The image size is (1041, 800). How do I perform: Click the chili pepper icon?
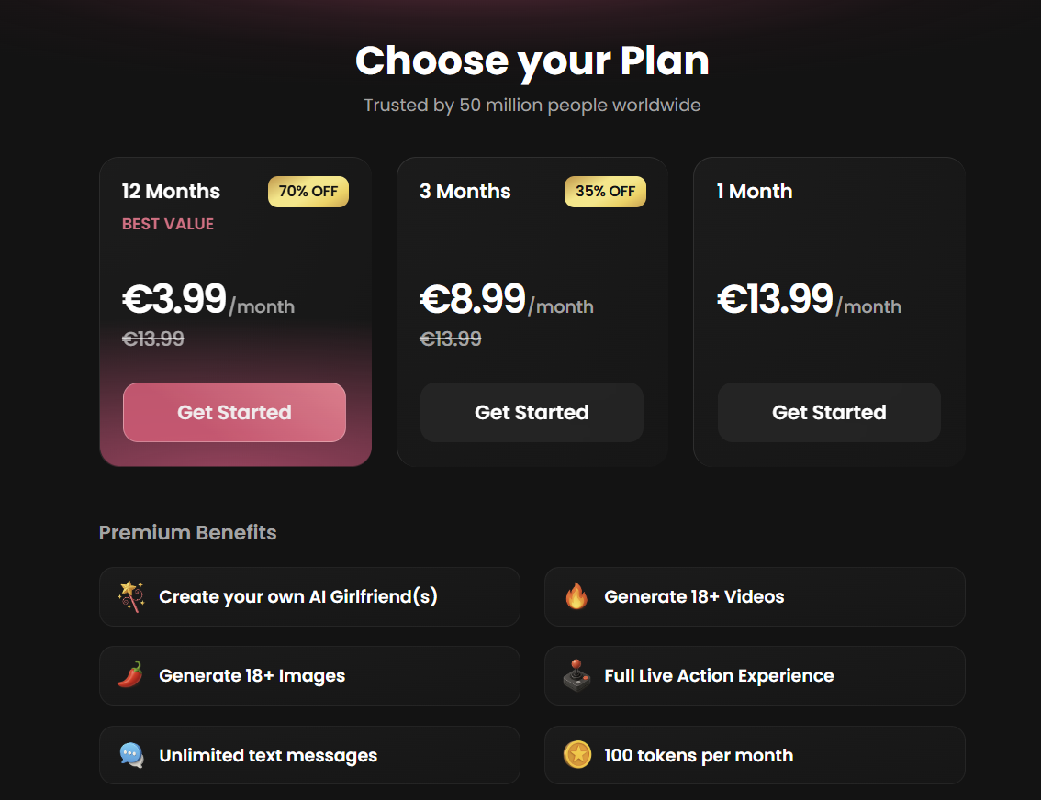(x=131, y=676)
